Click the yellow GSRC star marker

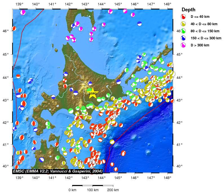93,93
